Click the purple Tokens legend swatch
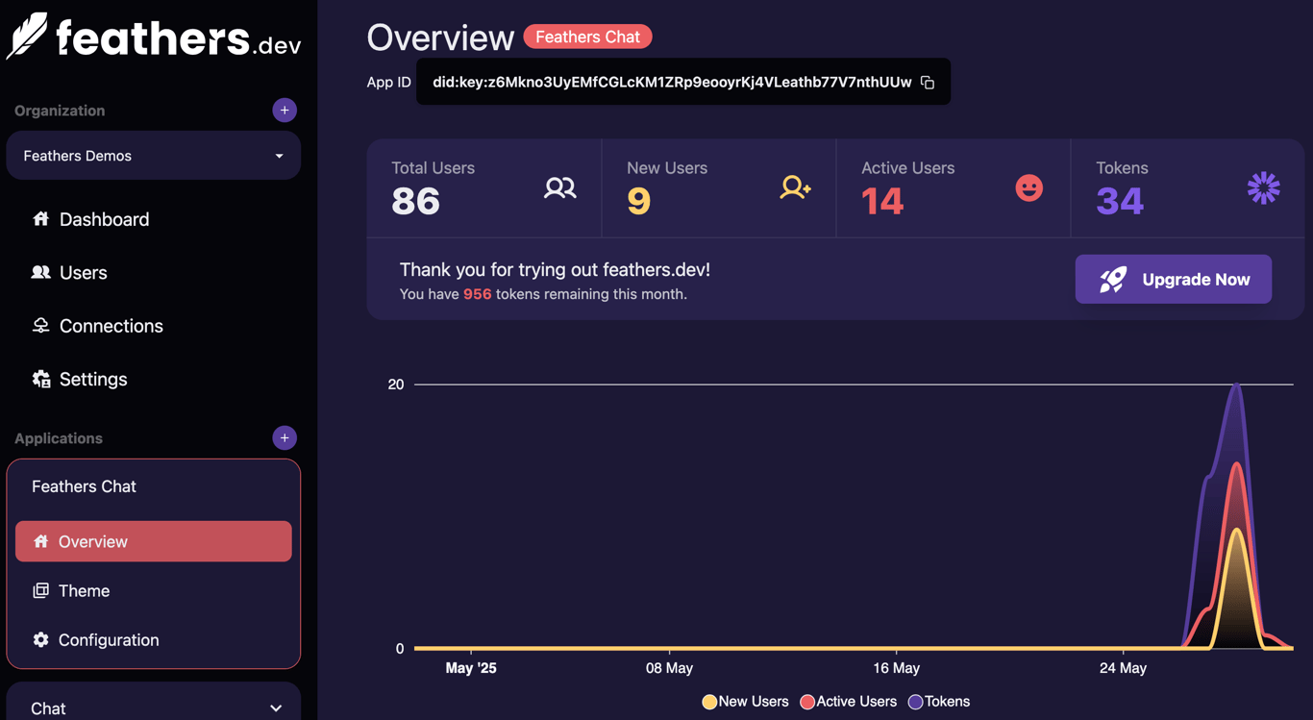Image resolution: width=1313 pixels, height=720 pixels. (x=916, y=702)
